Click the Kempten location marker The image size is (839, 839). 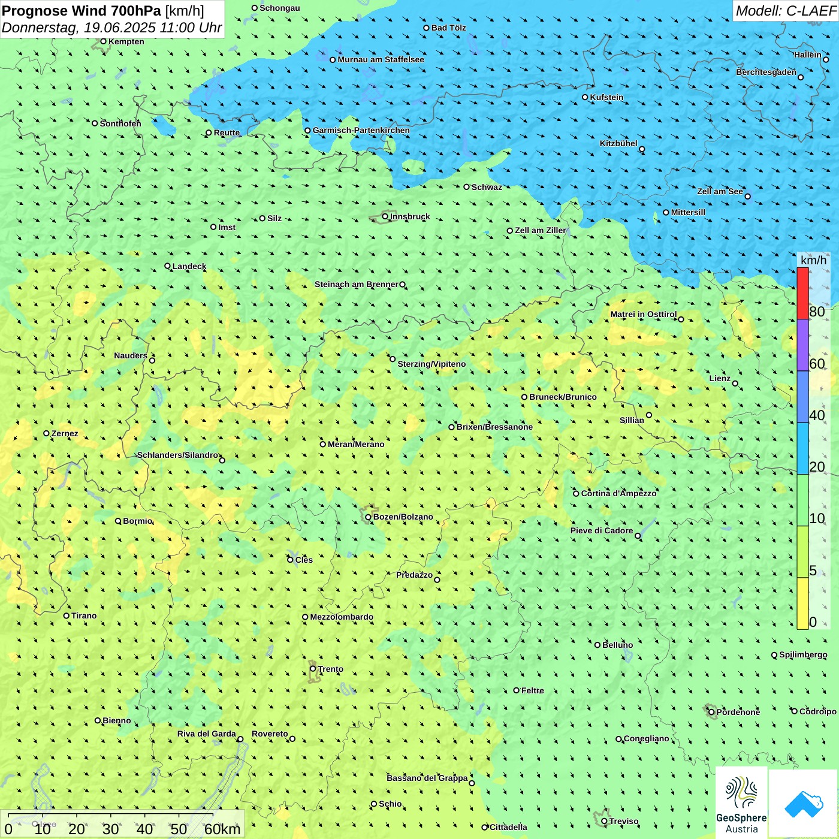pyautogui.click(x=103, y=41)
